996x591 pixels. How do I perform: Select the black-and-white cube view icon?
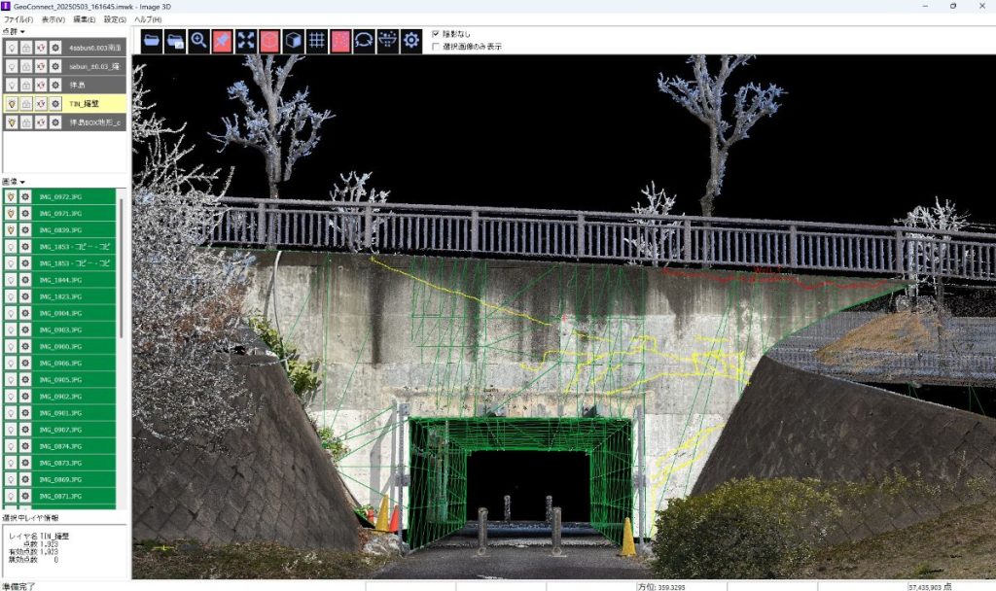click(x=293, y=41)
